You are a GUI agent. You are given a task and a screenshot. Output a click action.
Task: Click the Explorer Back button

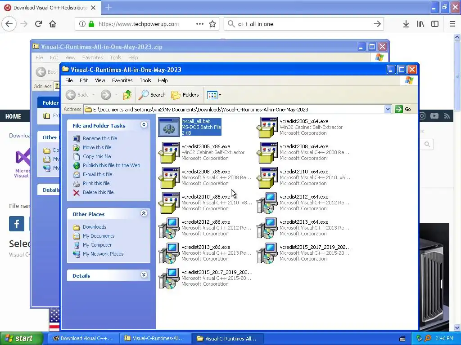click(77, 95)
